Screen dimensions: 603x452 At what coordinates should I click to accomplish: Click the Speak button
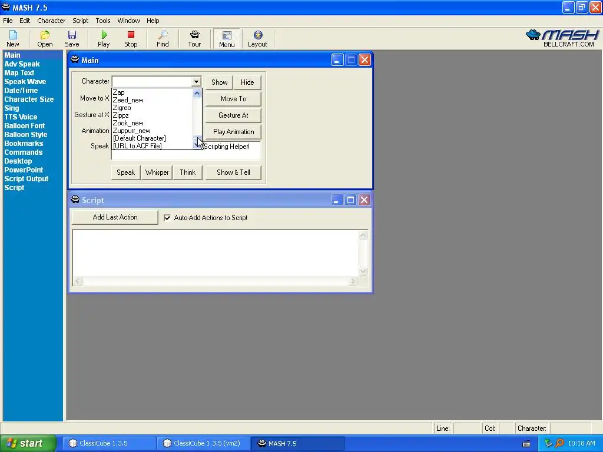pyautogui.click(x=126, y=172)
